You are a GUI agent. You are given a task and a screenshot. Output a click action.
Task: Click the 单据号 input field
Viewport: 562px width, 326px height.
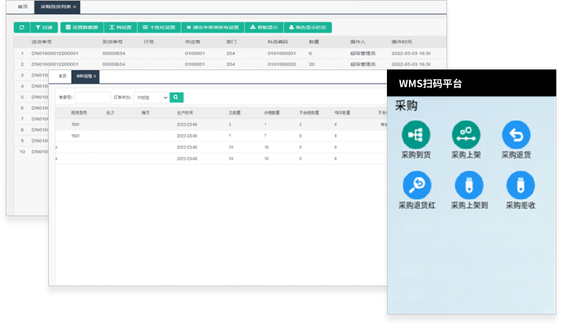92,97
